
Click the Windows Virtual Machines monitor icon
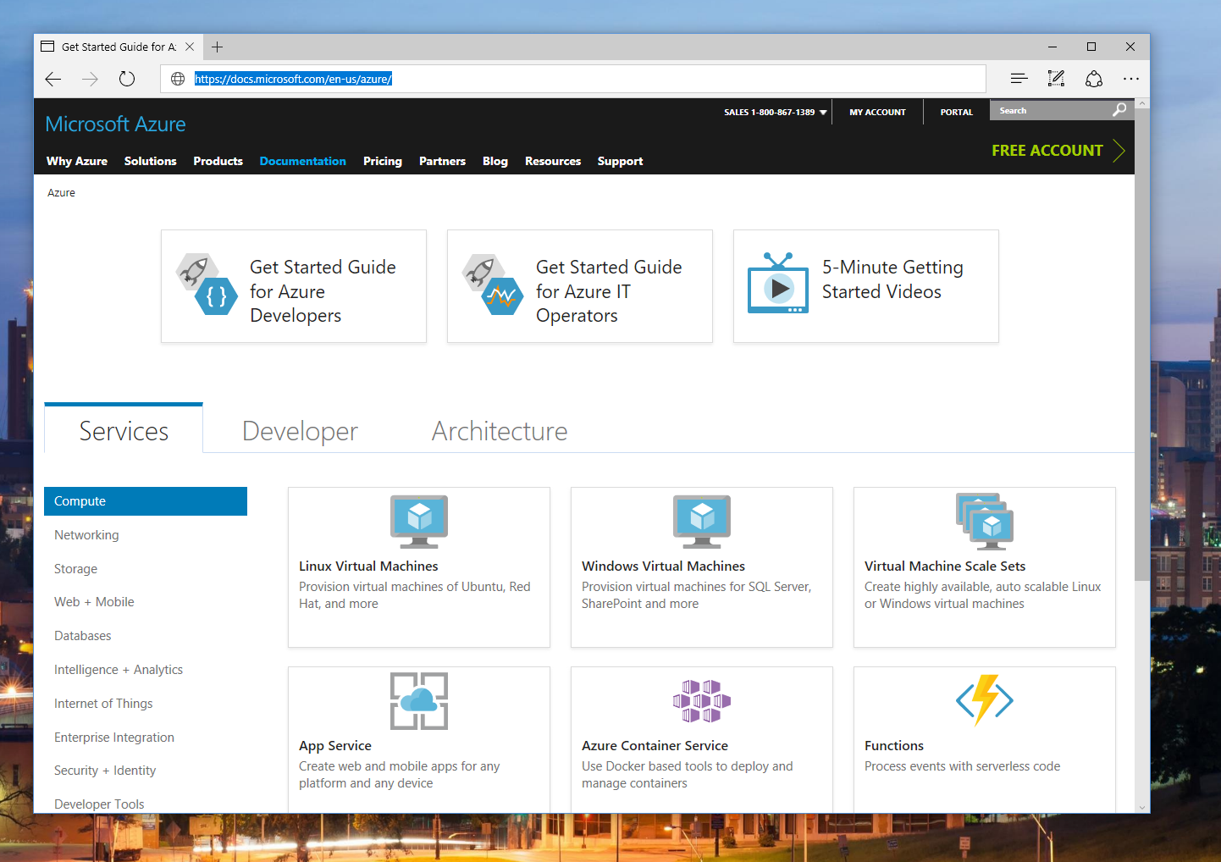(x=702, y=522)
